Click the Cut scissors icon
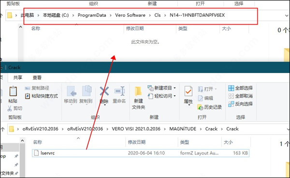The width and height of the screenshot is (290, 178). pyautogui.click(x=10, y=108)
